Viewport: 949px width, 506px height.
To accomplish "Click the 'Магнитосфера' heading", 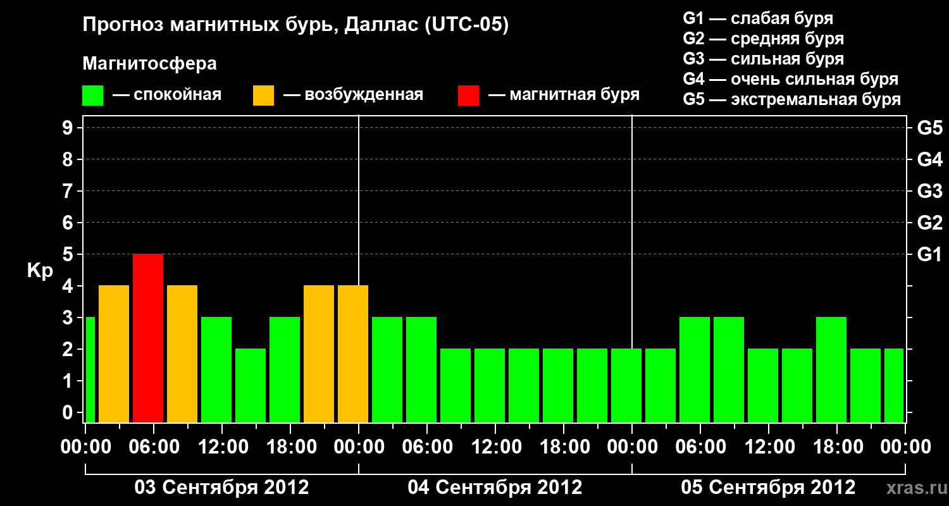I will tap(149, 64).
